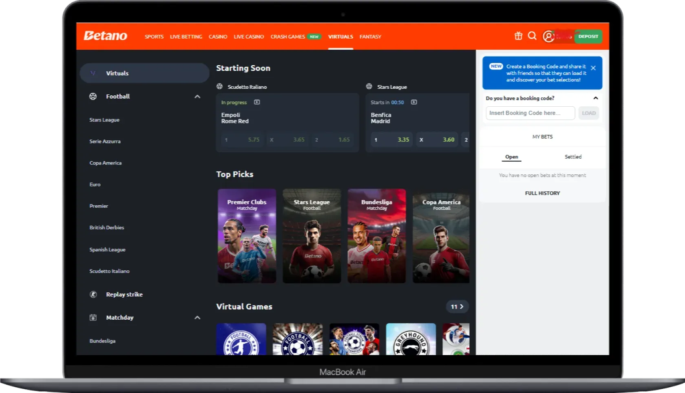This screenshot has width=685, height=393.
Task: Open all 11 Virtual Games
Action: [457, 307]
